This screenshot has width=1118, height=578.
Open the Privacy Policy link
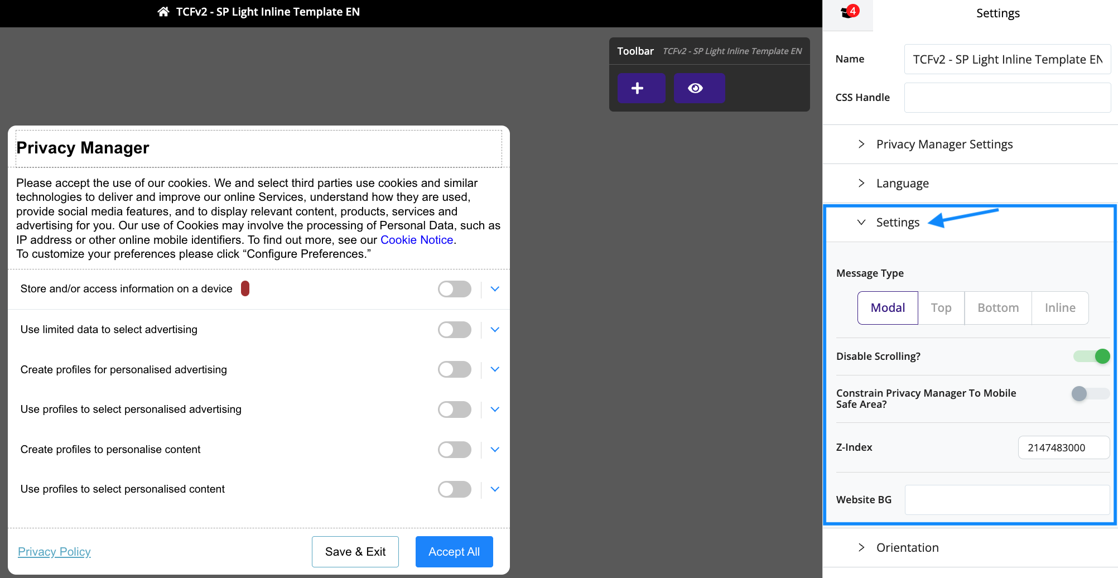click(x=54, y=552)
